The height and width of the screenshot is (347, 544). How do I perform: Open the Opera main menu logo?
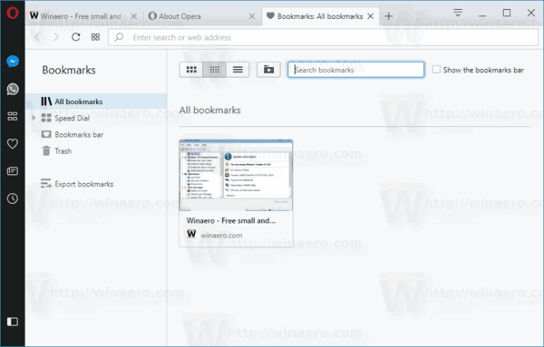(x=13, y=14)
